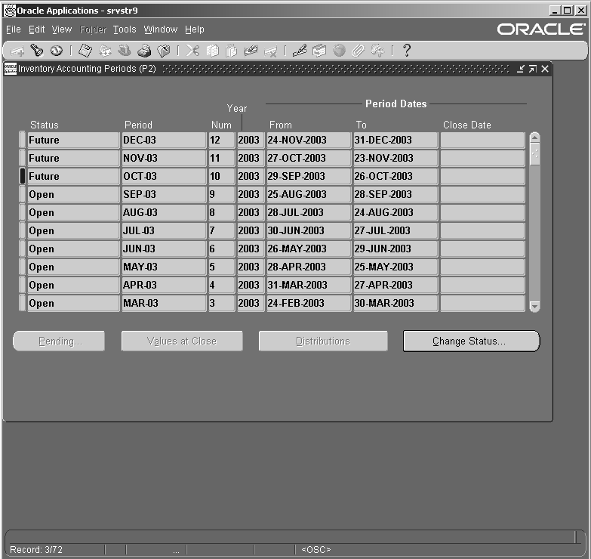Viewport: 591px width, 559px height.
Task: Open the Show Navigator toolbar icon
Action: 57,50
